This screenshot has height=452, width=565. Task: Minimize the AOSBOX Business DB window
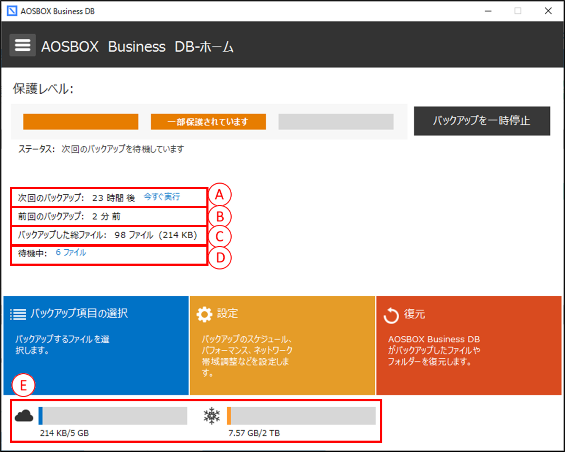[x=488, y=11]
